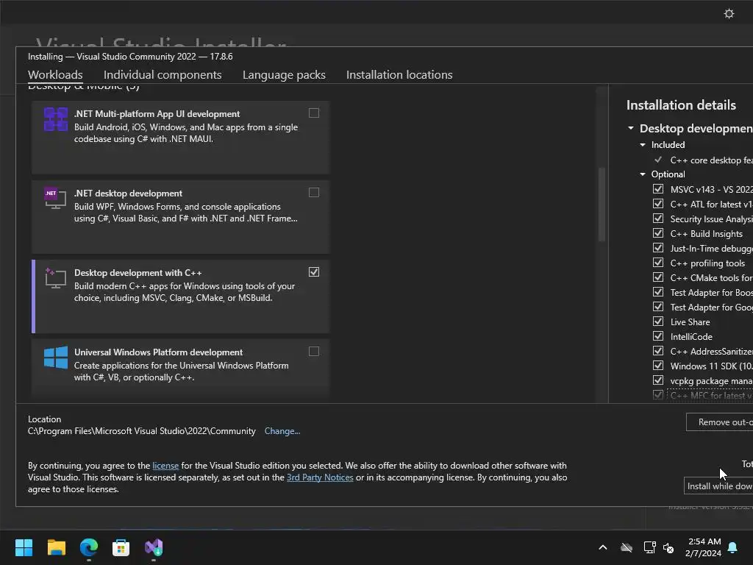This screenshot has width=753, height=565.
Task: Uncheck Test Adapter for Boost option
Action: coord(658,292)
